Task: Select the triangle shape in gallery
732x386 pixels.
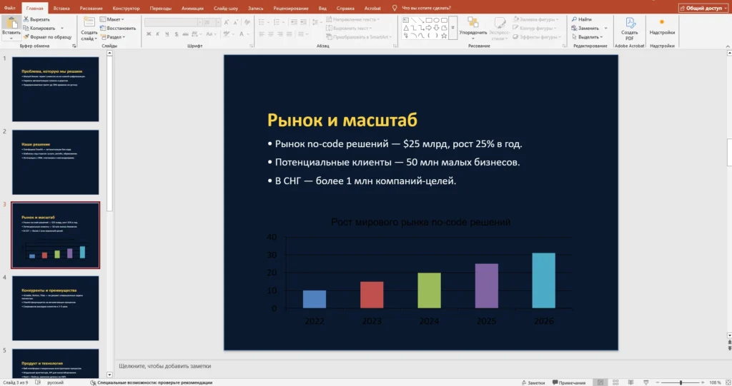Action: (406, 28)
